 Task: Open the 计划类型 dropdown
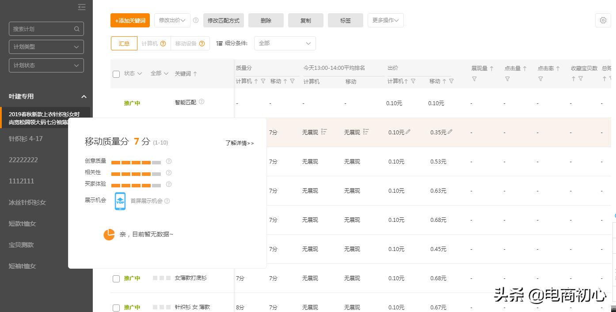point(46,46)
